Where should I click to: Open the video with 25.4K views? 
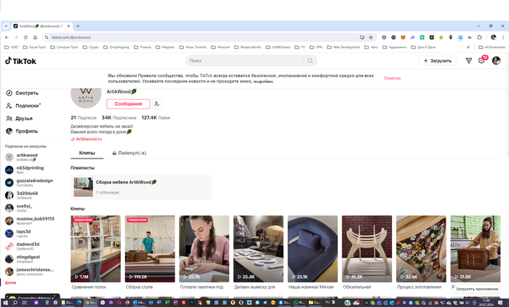point(258,249)
